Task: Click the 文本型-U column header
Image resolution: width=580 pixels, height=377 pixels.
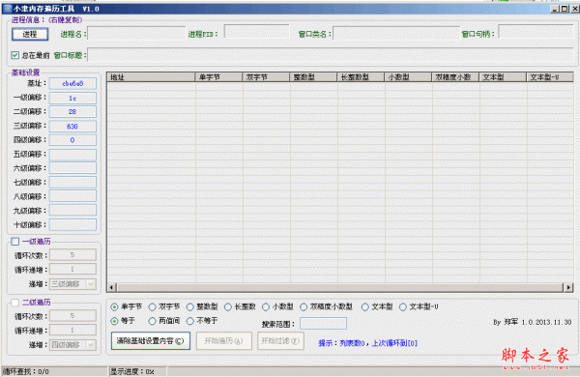Action: [550, 77]
